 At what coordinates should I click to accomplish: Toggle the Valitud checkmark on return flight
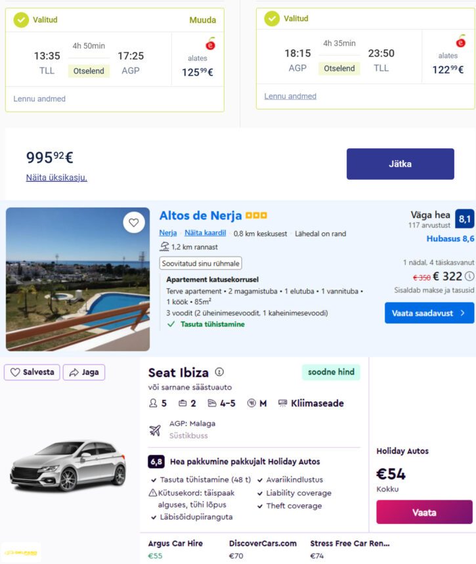272,18
